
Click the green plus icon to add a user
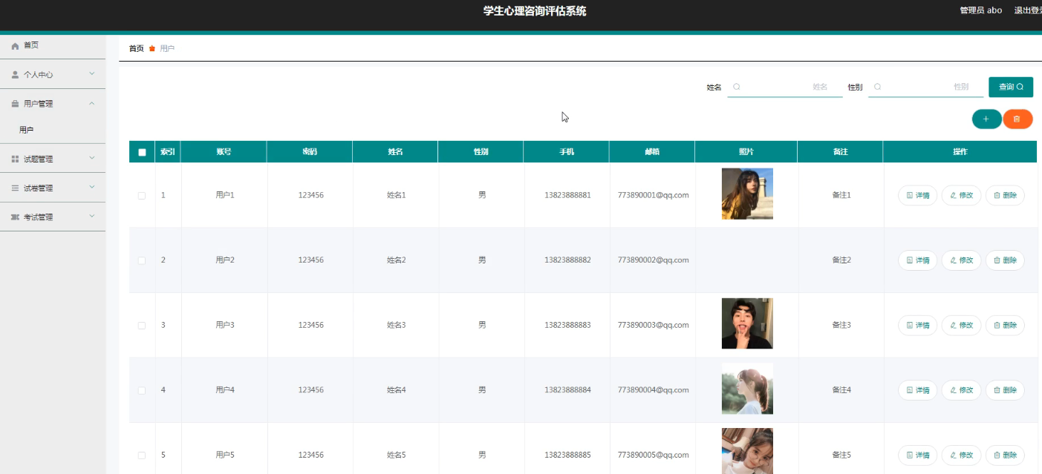point(986,119)
